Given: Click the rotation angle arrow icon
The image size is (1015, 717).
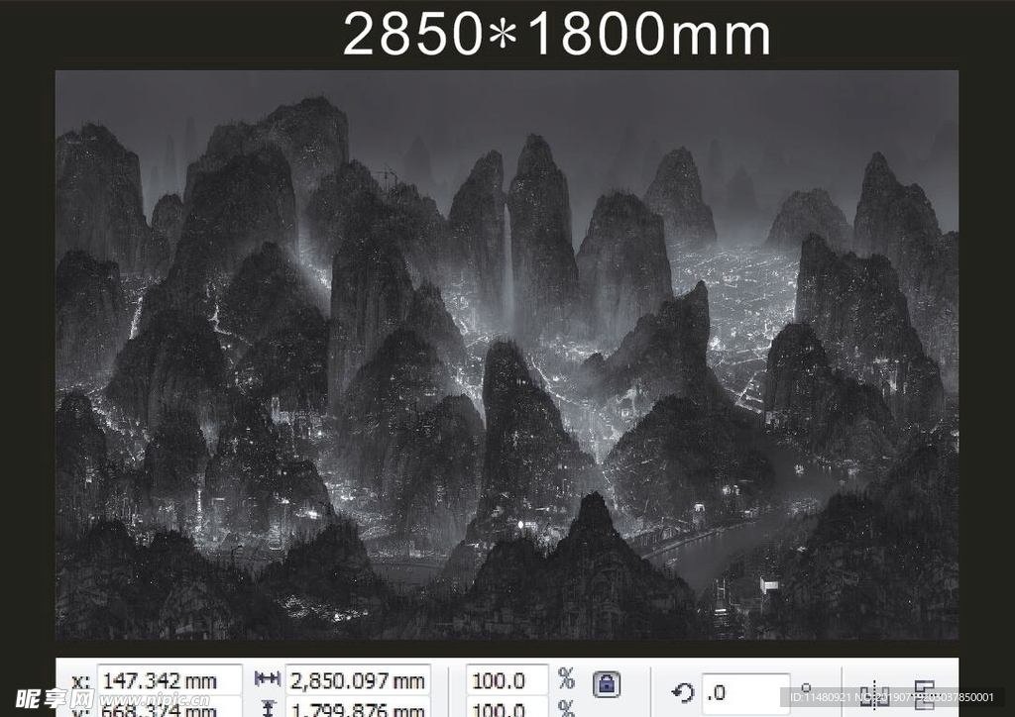Looking at the screenshot, I should pos(682,692).
